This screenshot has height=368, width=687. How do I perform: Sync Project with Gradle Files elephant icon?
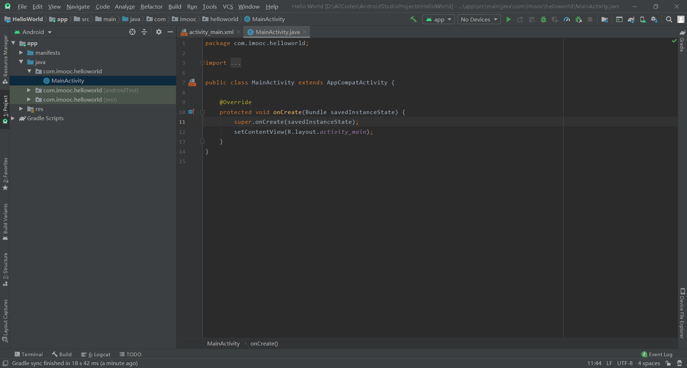pyautogui.click(x=631, y=19)
